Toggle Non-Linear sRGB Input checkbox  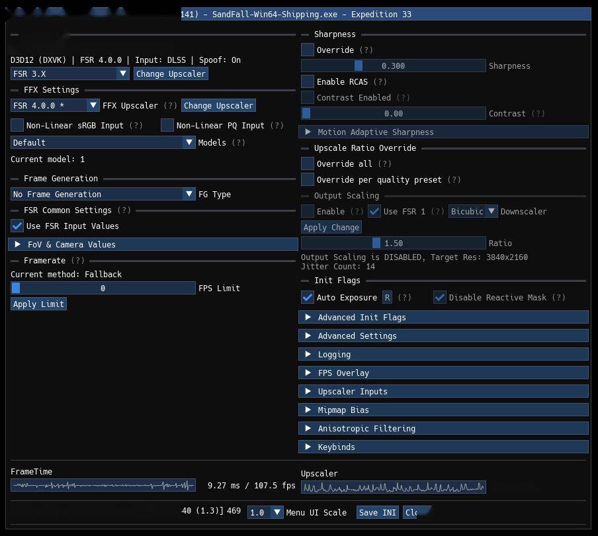click(x=17, y=125)
